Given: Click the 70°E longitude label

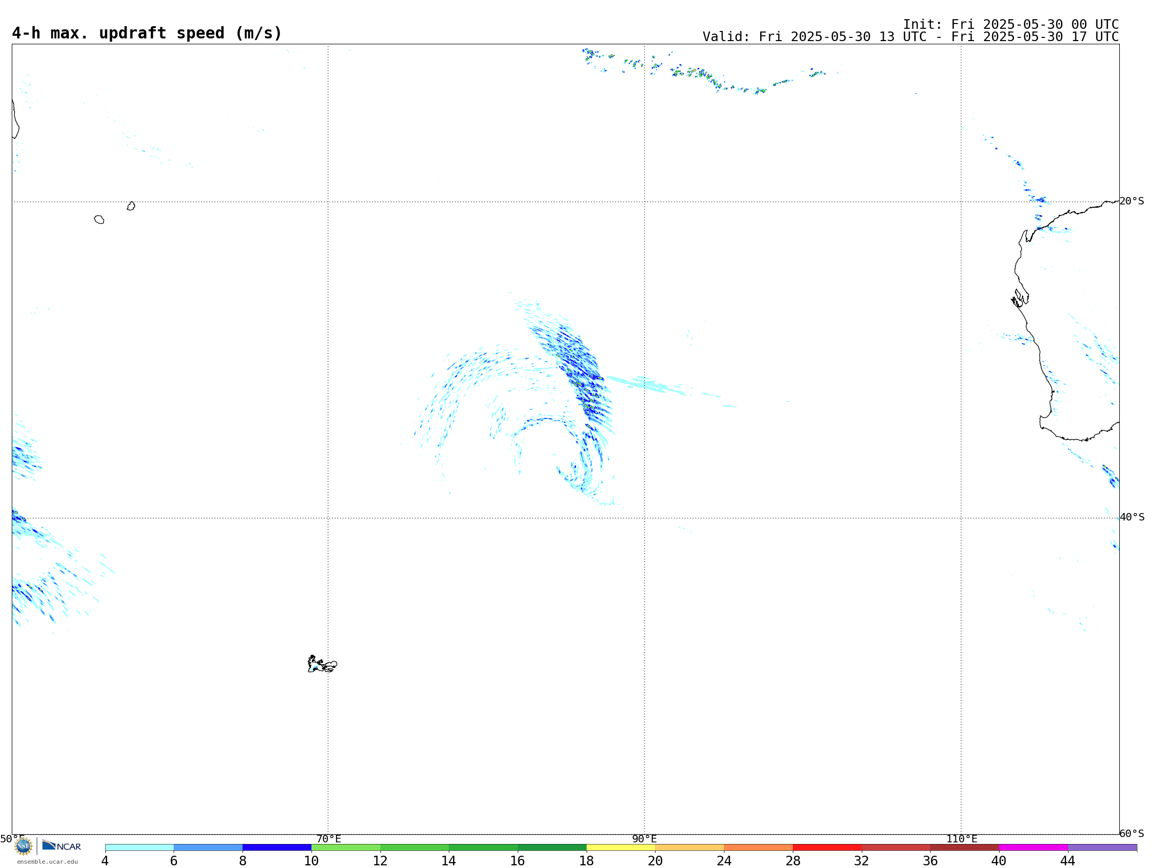Looking at the screenshot, I should [329, 839].
